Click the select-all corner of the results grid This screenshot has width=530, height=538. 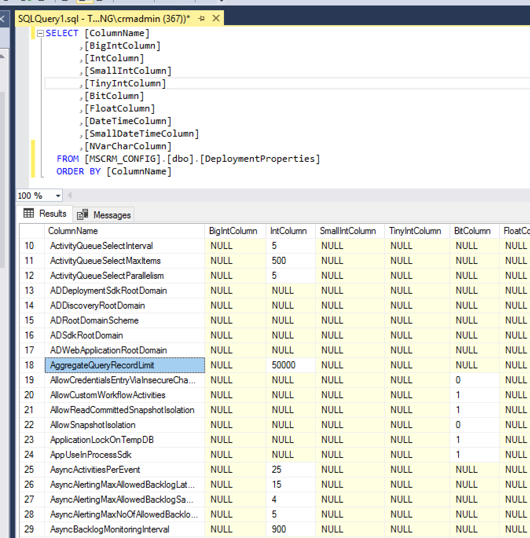tap(31, 231)
